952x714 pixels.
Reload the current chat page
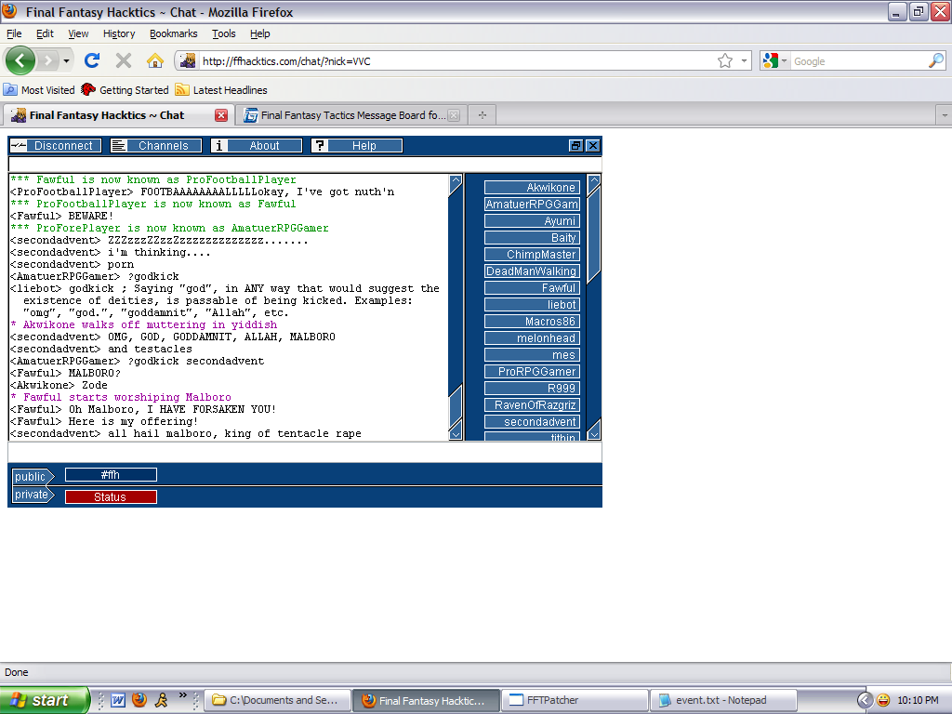pyautogui.click(x=92, y=60)
